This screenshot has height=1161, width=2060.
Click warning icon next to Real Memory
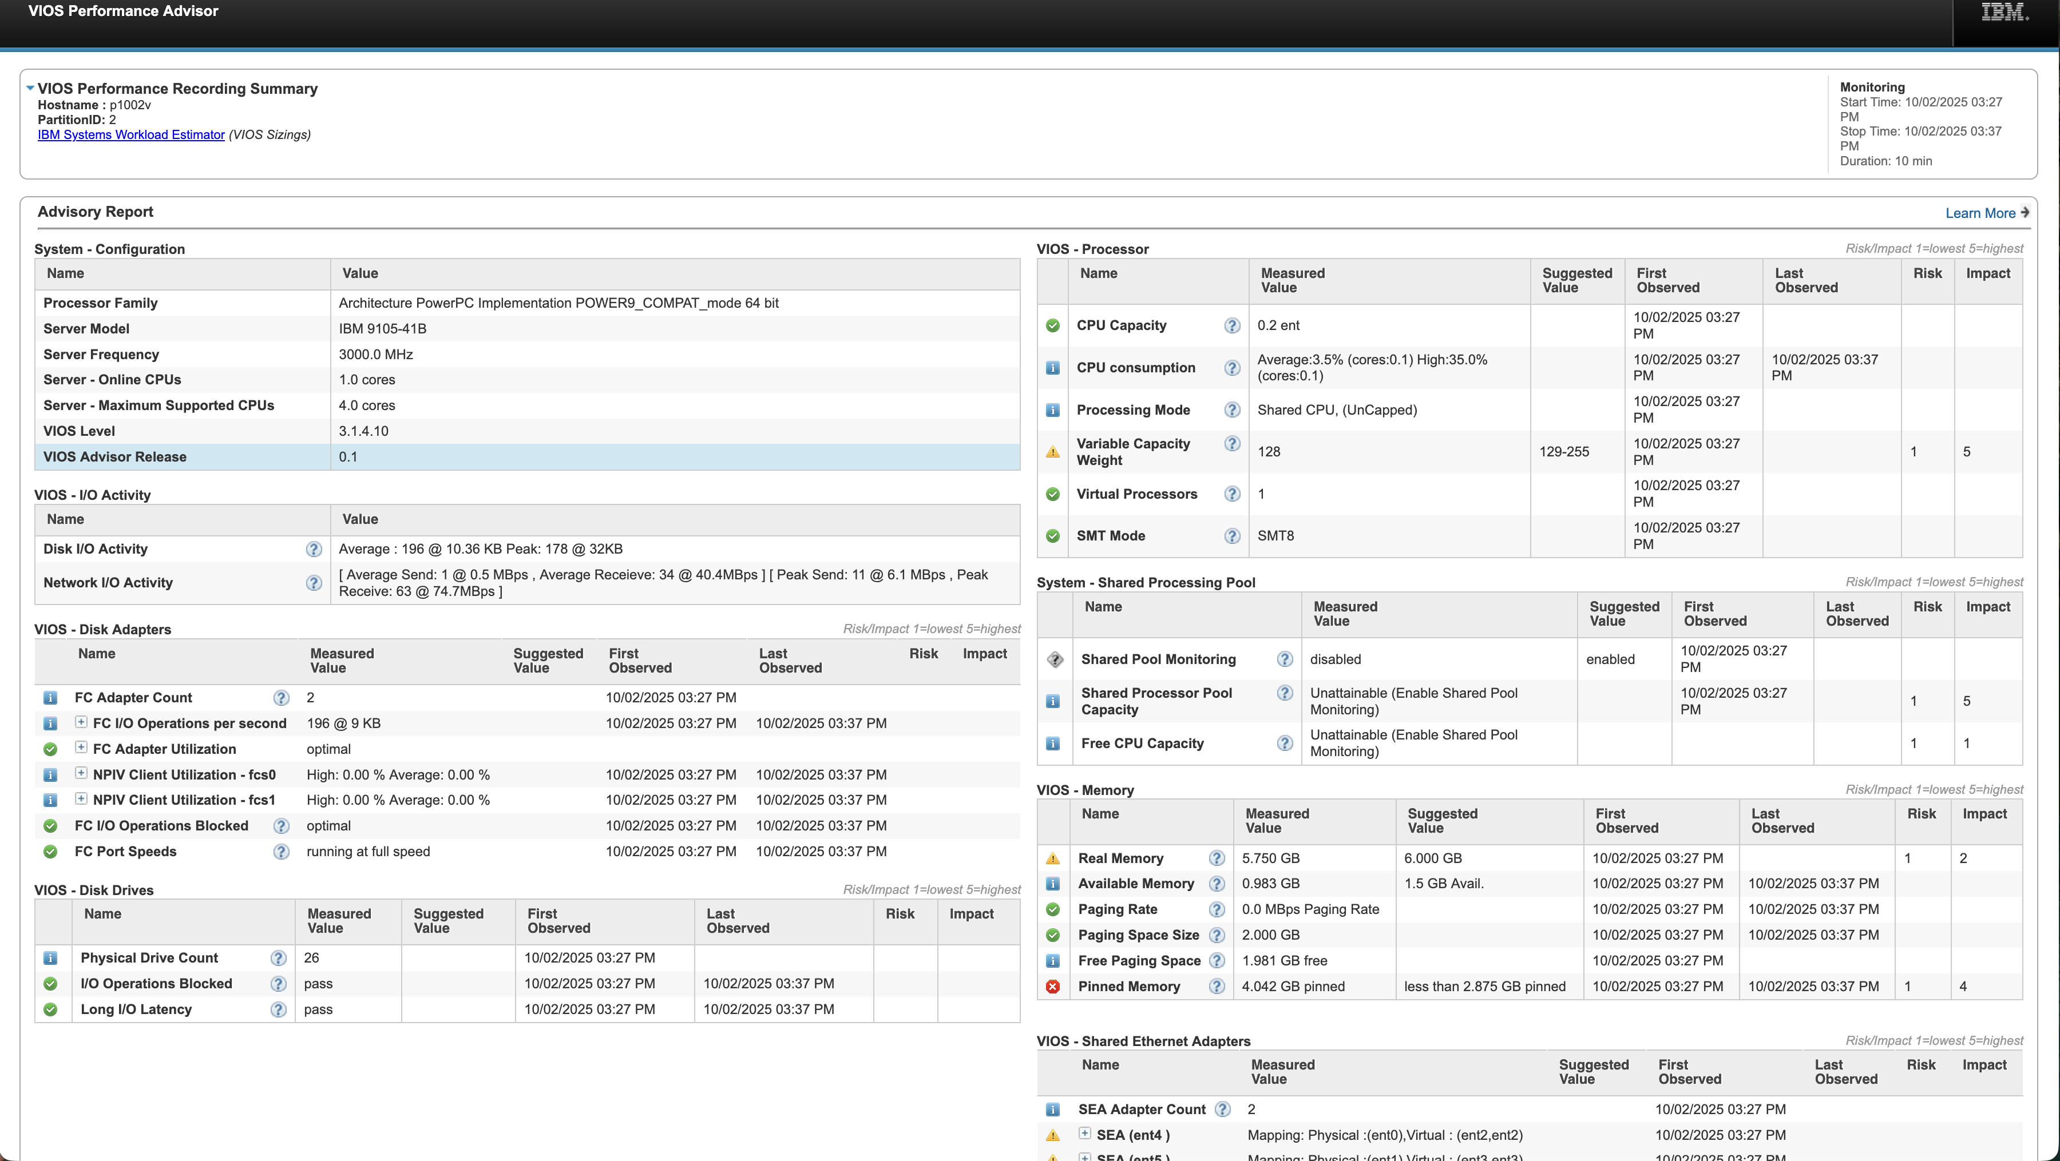point(1052,858)
